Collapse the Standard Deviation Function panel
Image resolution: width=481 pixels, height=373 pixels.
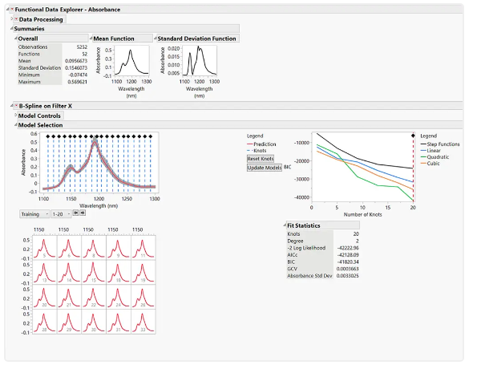[154, 39]
